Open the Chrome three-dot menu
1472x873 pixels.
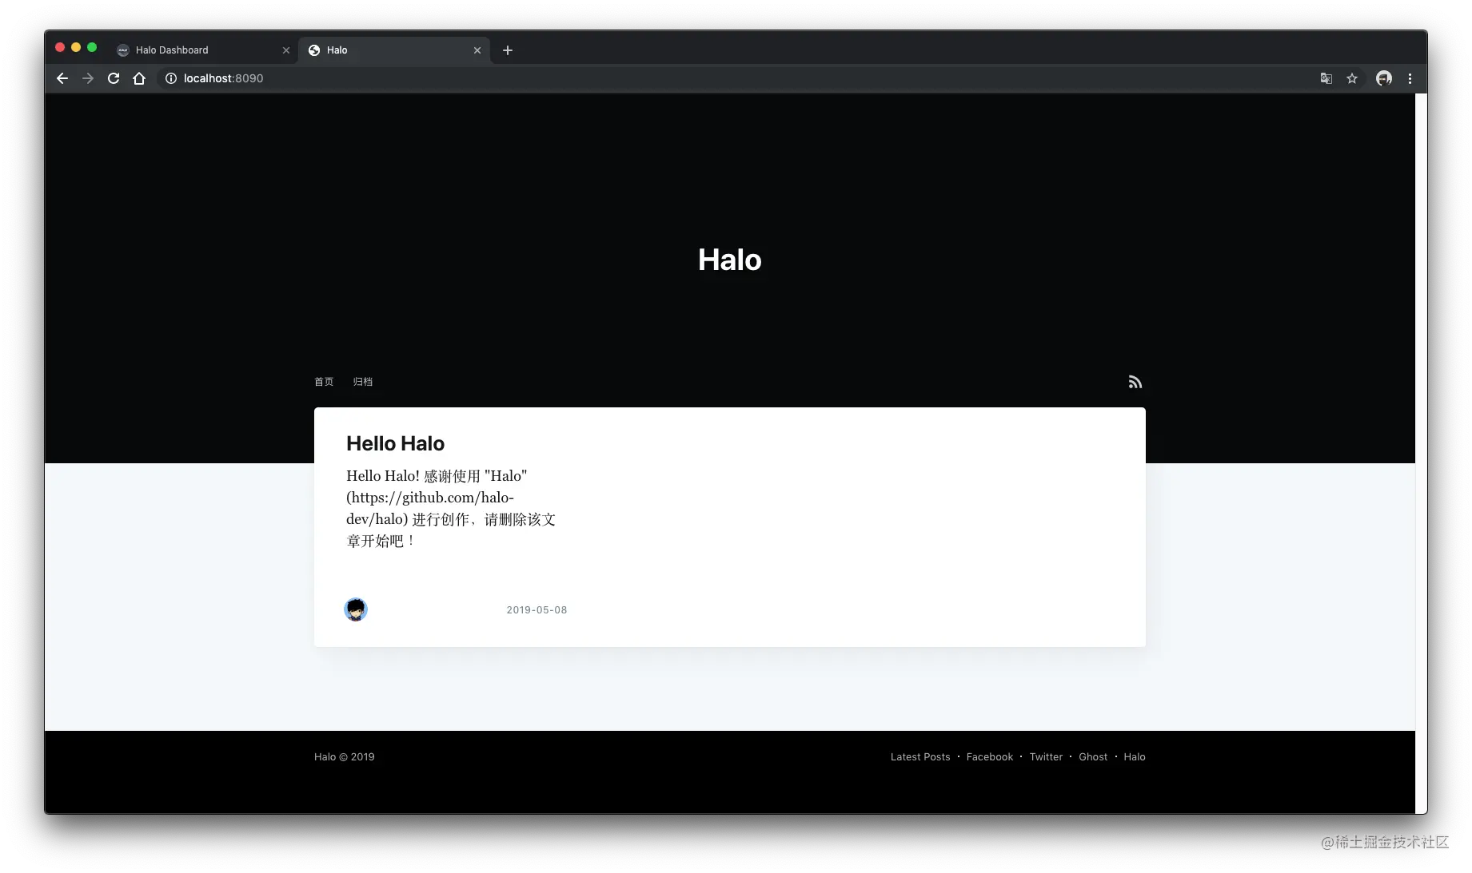pos(1410,78)
